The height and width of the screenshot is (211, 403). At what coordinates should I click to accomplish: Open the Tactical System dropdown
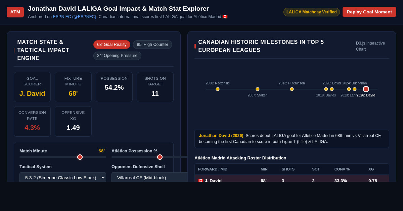point(63,177)
